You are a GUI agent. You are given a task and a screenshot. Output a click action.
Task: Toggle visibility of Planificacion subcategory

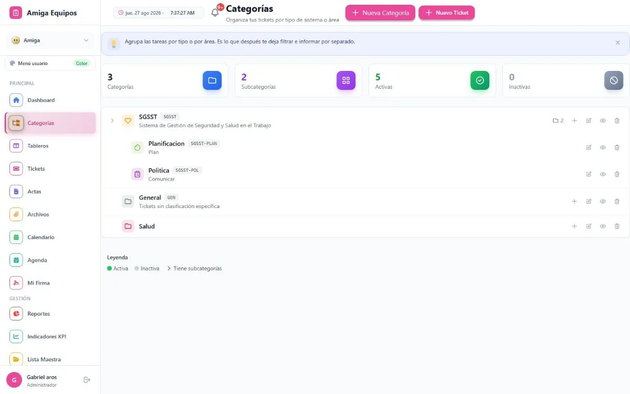(x=603, y=148)
